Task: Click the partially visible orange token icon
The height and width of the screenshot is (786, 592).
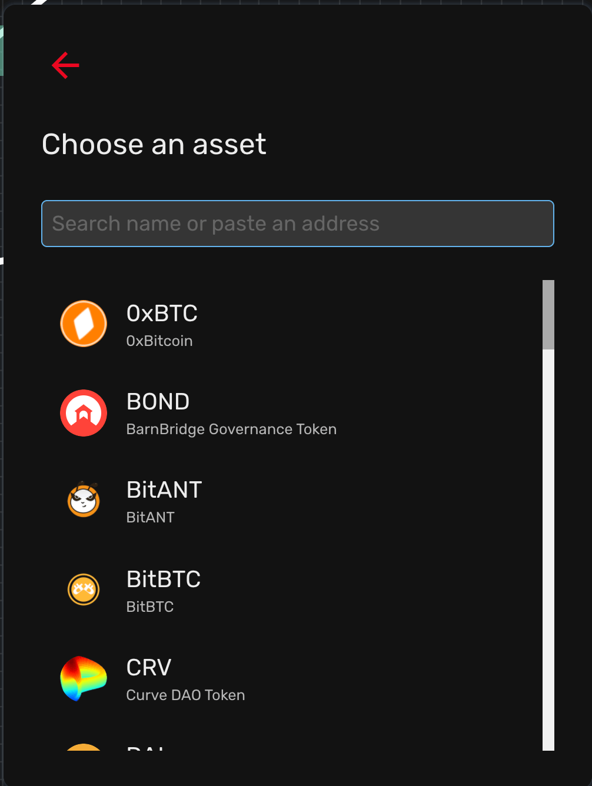Action: pyautogui.click(x=84, y=747)
